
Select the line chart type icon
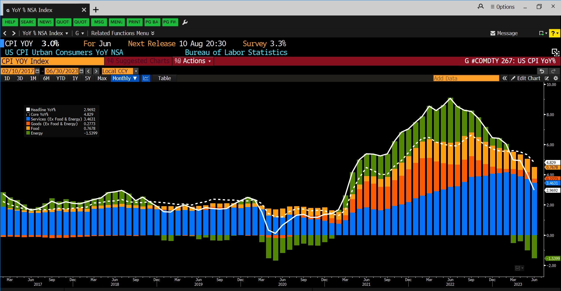pyautogui.click(x=146, y=78)
